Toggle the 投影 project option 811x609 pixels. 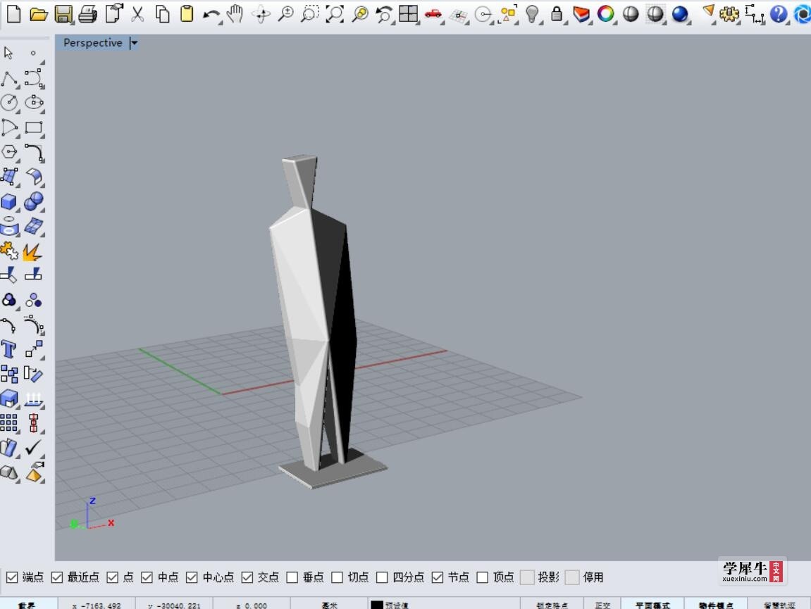click(527, 577)
